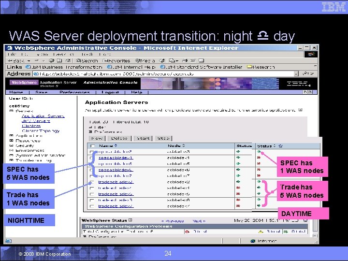The width and height of the screenshot is (348, 261).
Task: Click the browser Back arrow icon
Action: 10,60
